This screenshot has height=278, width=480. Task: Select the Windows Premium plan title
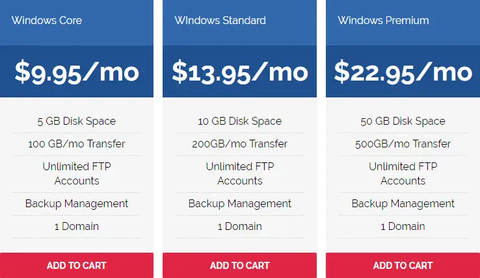pyautogui.click(x=383, y=21)
